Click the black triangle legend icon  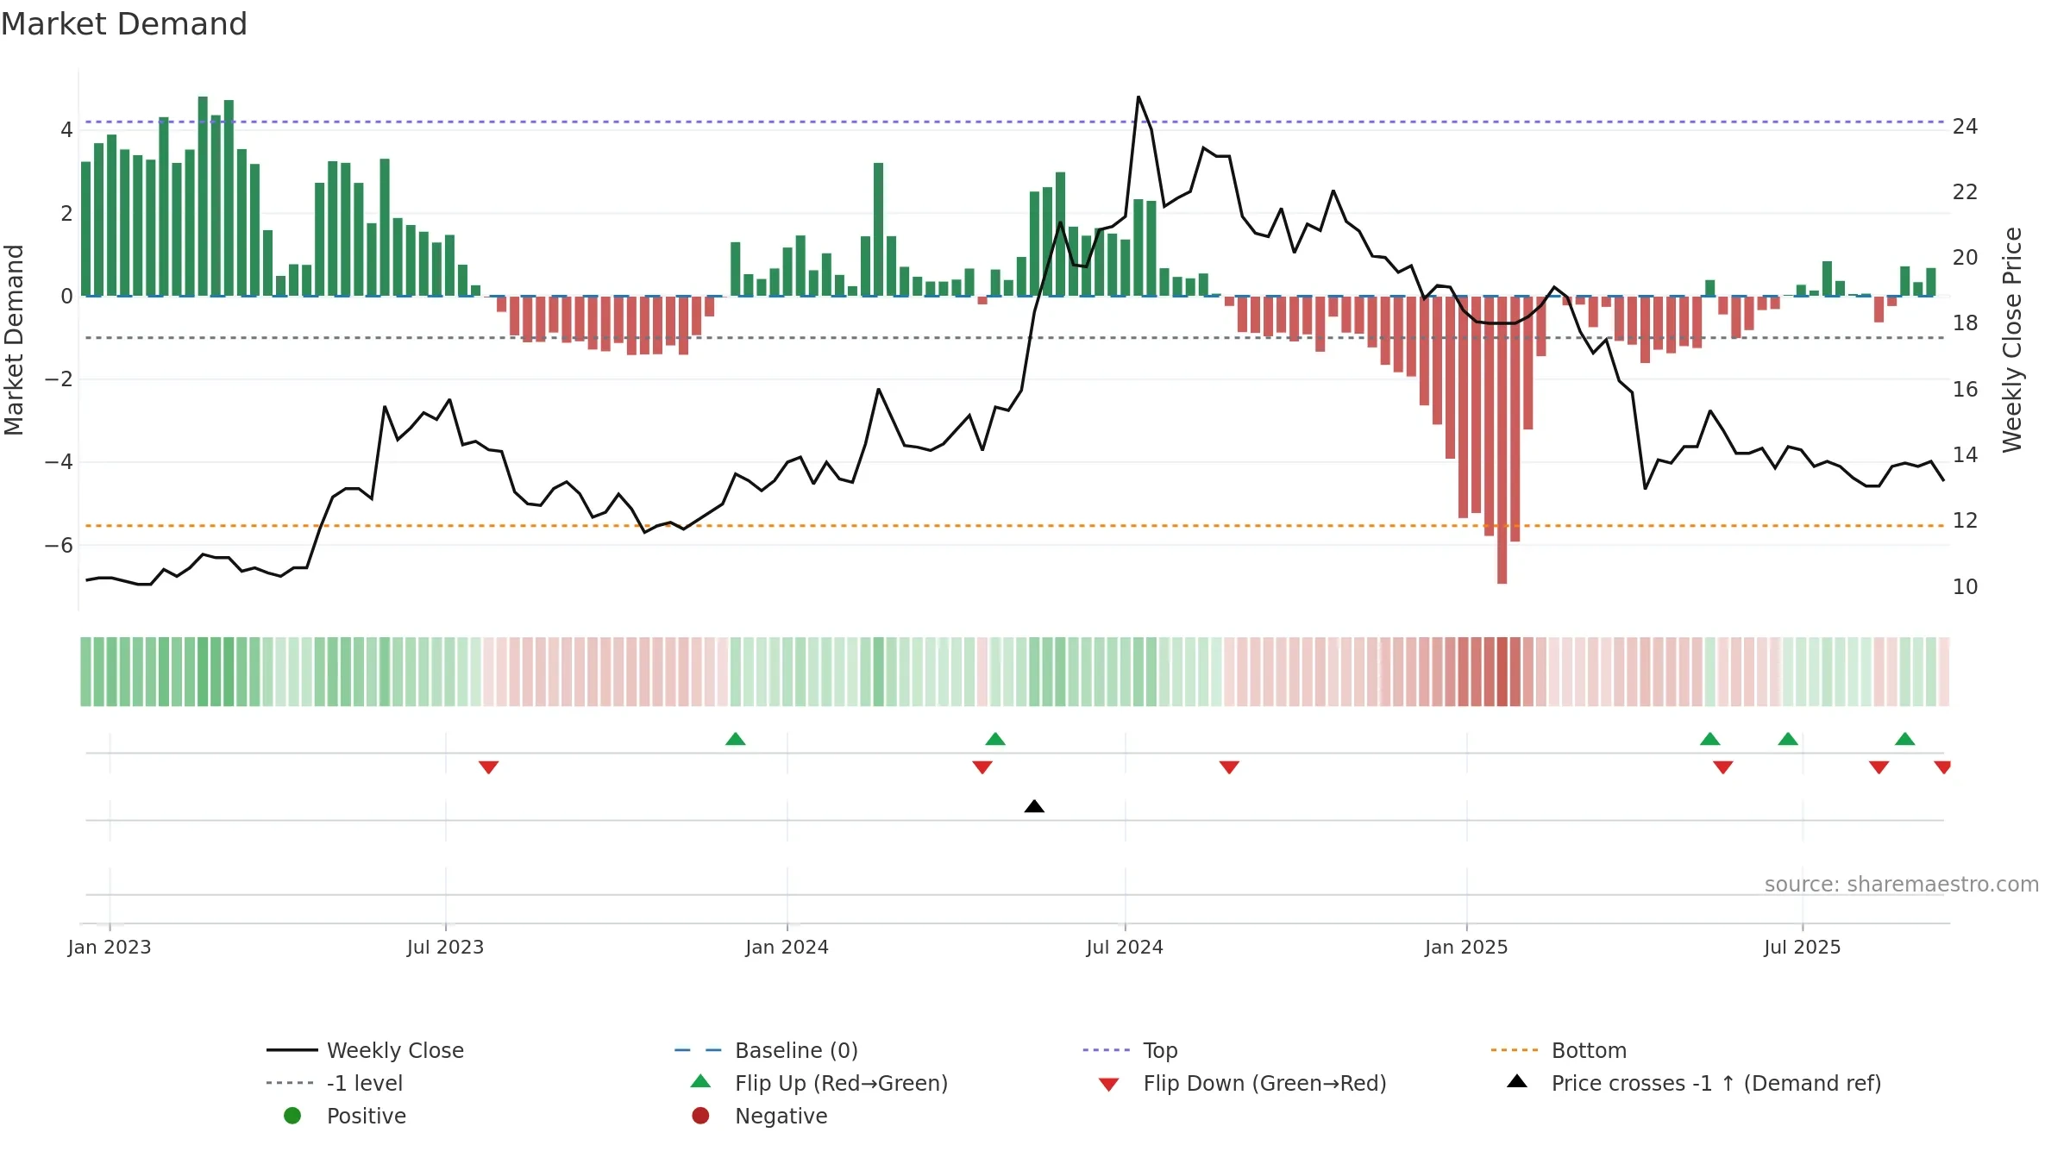pos(1517,1081)
